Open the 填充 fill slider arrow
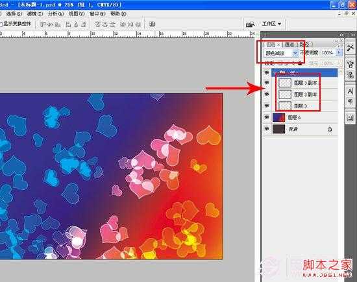Viewport: 357px width, 282px height. click(x=339, y=64)
